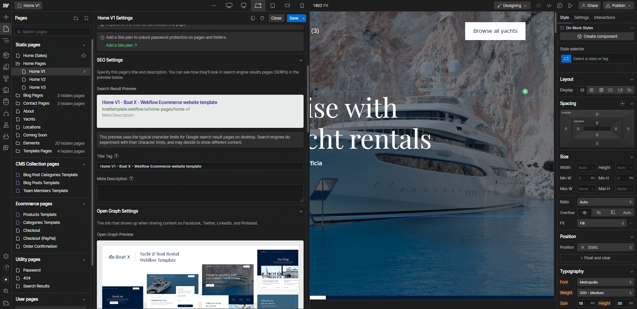Switch to the Interactions tab
Image resolution: width=637 pixels, height=309 pixels.
[x=604, y=18]
